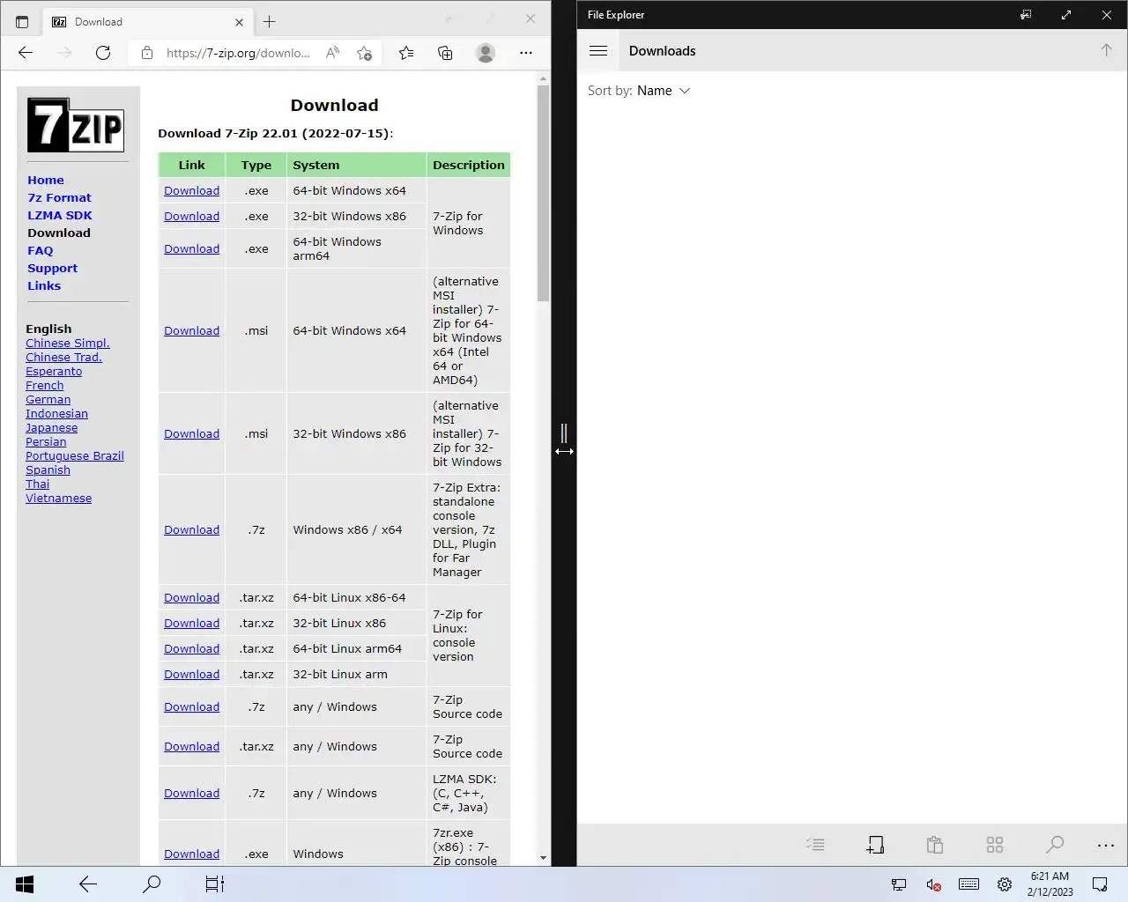1128x902 pixels.
Task: Download the 32-bit Windows x86 .msi
Action: point(191,433)
